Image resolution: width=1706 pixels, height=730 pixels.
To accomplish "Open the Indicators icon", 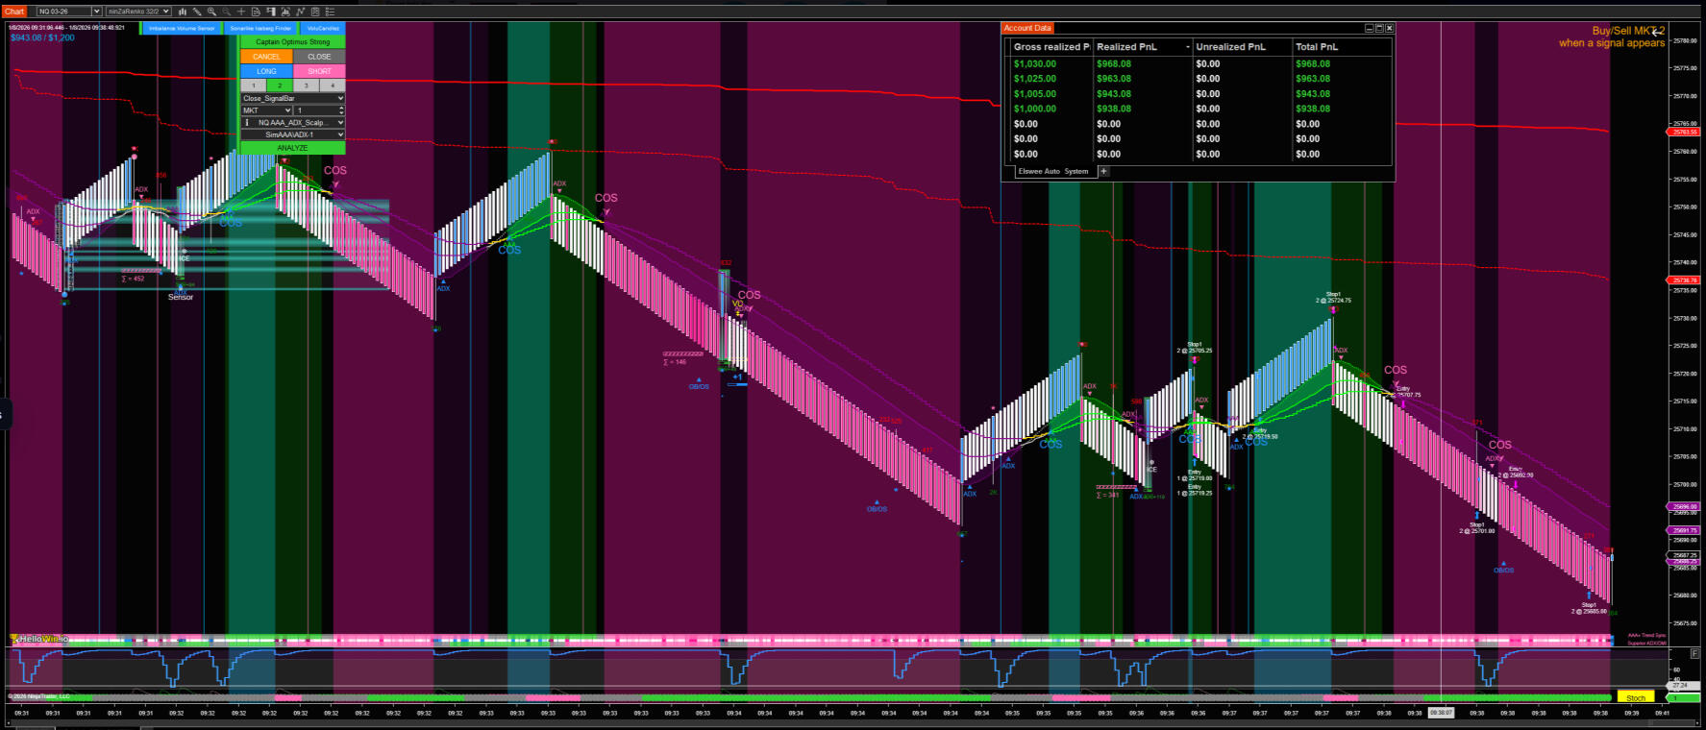I will tap(285, 12).
